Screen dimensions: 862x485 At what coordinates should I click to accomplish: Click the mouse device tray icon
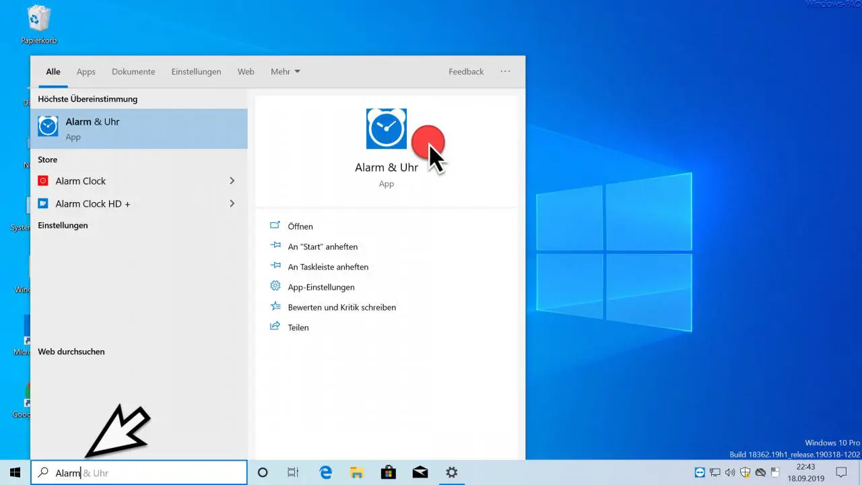pyautogui.click(x=775, y=473)
